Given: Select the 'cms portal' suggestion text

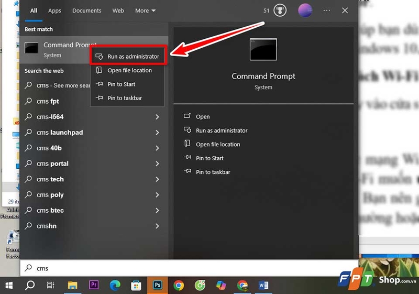Looking at the screenshot, I should (x=52, y=164).
